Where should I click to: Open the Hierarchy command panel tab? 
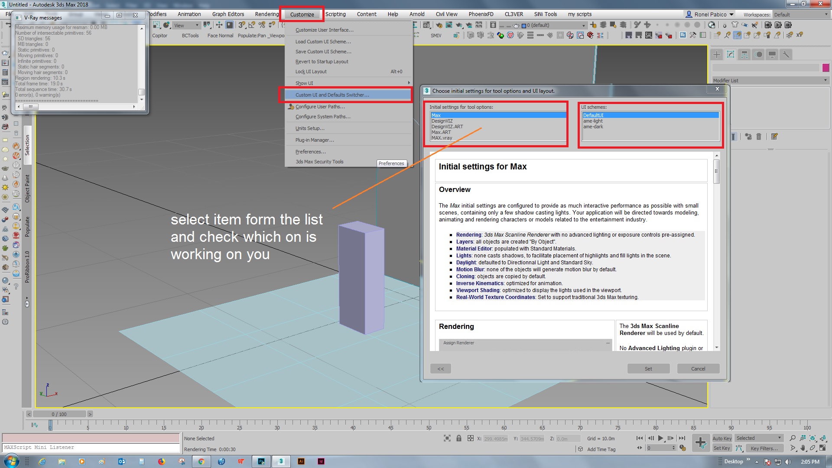point(744,55)
